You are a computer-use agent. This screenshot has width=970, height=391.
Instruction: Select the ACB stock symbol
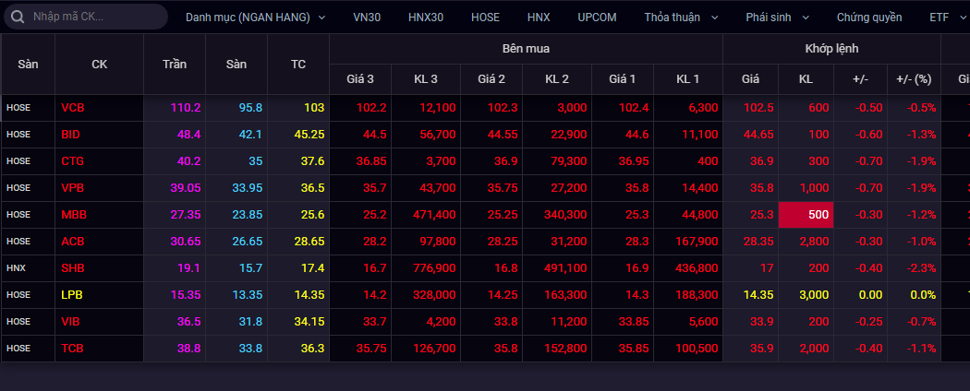click(73, 242)
